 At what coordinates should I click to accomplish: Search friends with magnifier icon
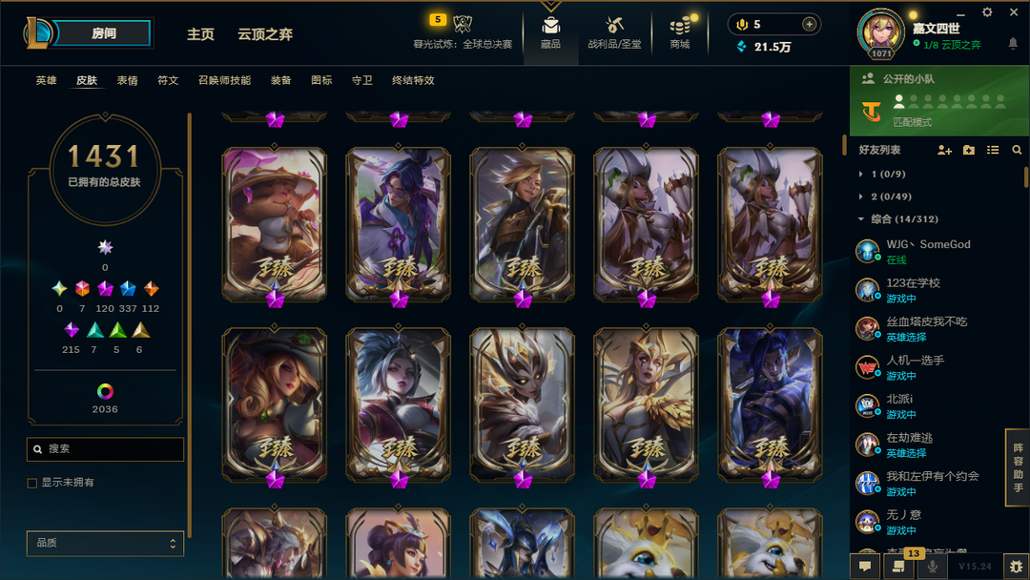(x=1017, y=151)
